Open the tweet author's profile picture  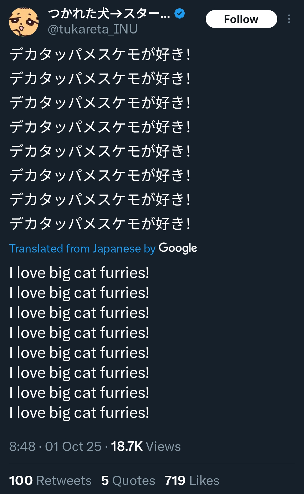(24, 22)
